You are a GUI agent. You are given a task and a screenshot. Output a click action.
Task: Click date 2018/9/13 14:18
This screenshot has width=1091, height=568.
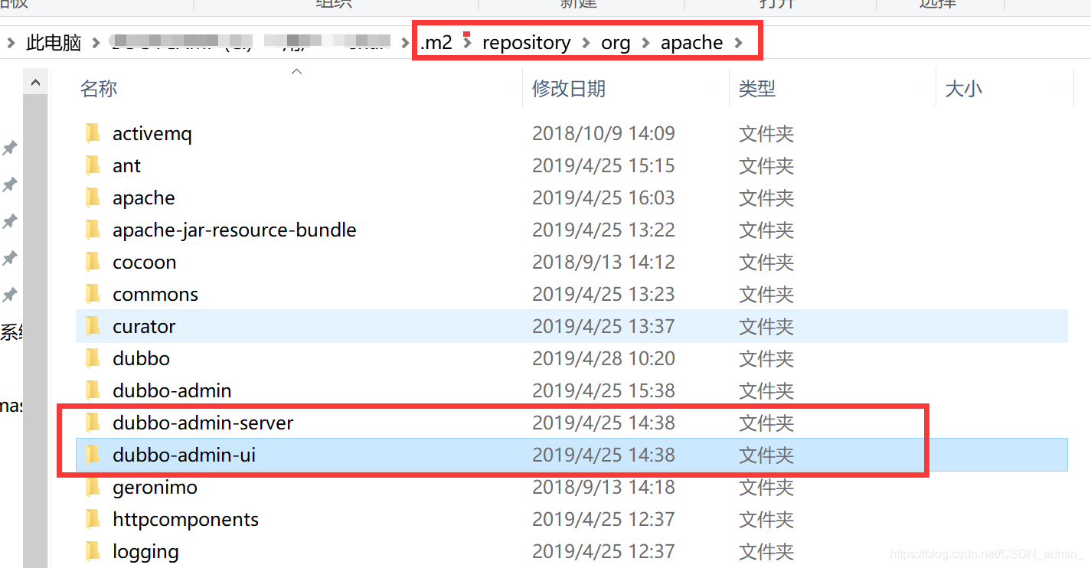click(603, 488)
